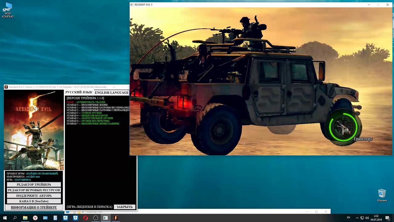Click 'NUMPAD 5 -- СКОРОСТРЕЛЬНОЕ ОРУЖИЕ' line
394x222 pixels.
90,118
